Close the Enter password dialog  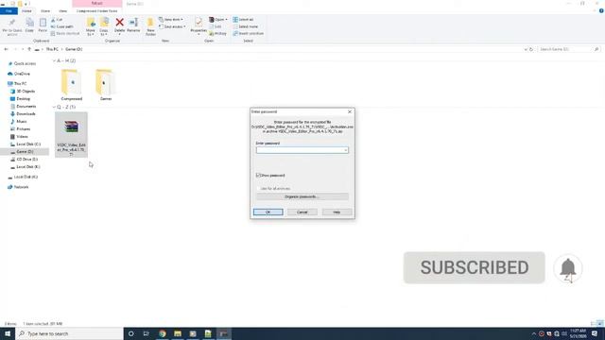click(x=350, y=111)
